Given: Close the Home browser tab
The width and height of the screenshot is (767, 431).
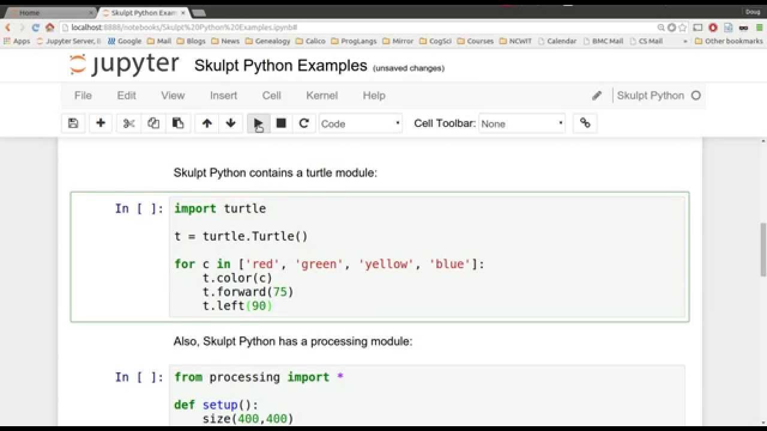Looking at the screenshot, I should [91, 13].
